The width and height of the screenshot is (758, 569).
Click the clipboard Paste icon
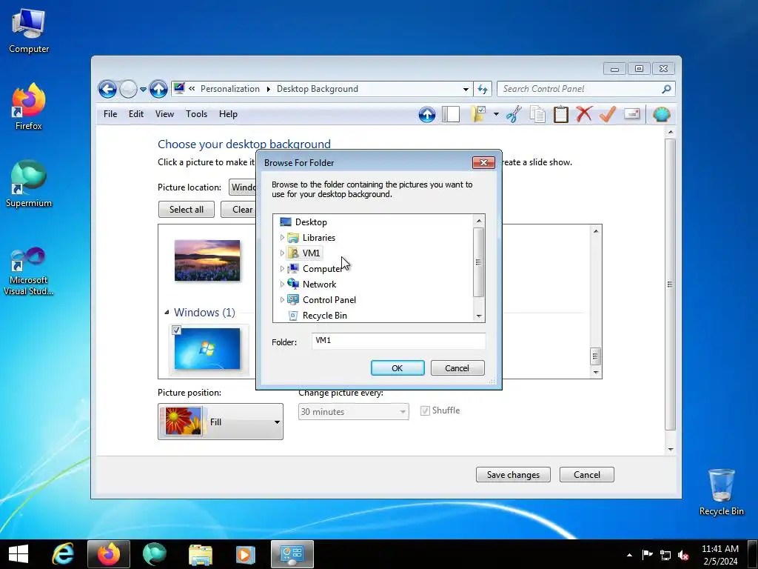tap(561, 115)
